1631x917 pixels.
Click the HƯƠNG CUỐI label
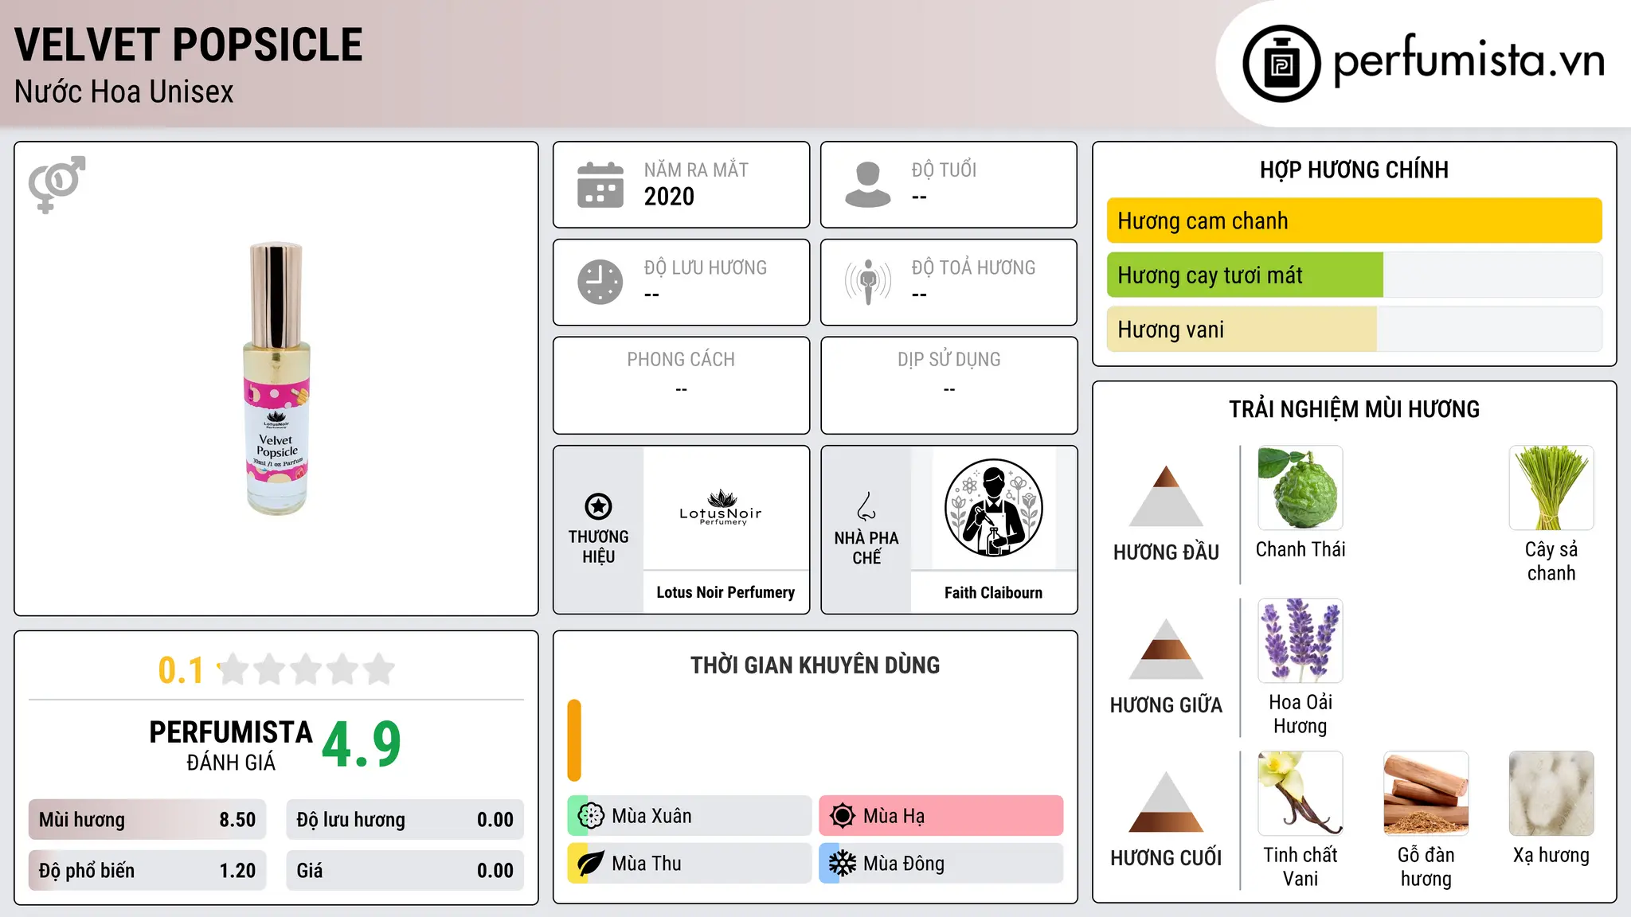click(1166, 858)
